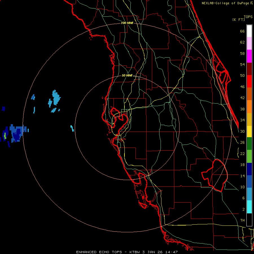Click the '14' legend value
The width and height of the screenshot is (254, 254).
242,176
